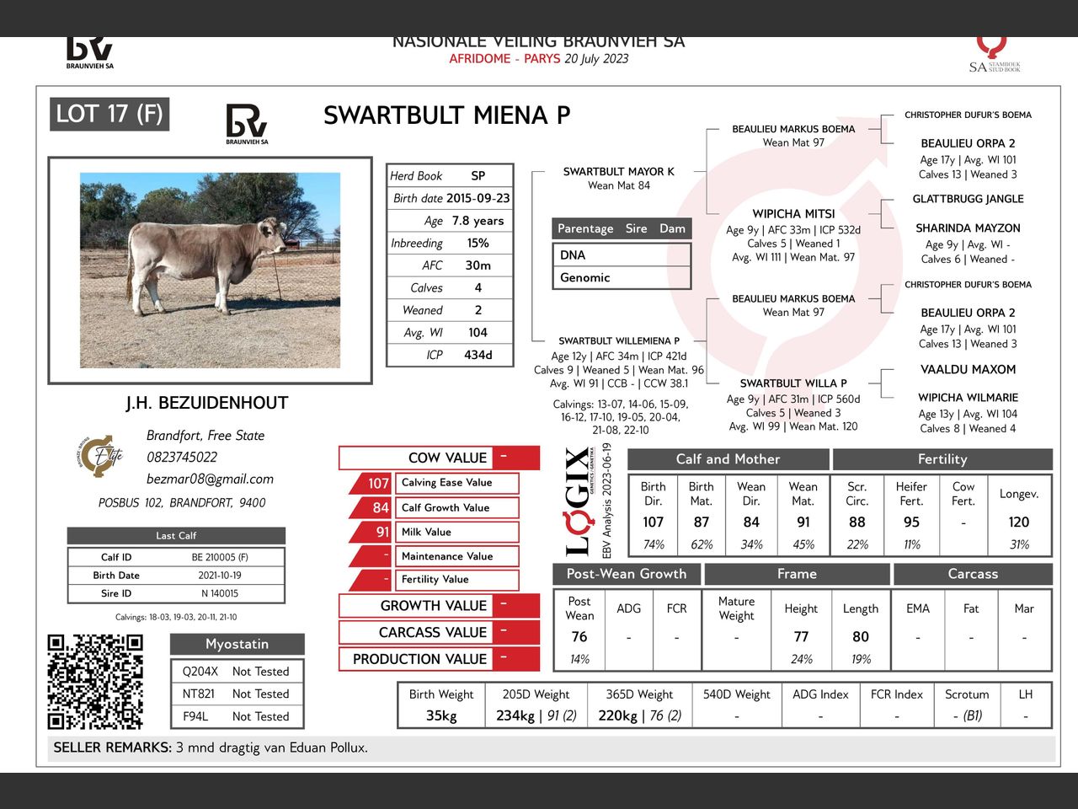
Task: Click sire SWARTBULT MAYOR K
Action: (x=619, y=171)
